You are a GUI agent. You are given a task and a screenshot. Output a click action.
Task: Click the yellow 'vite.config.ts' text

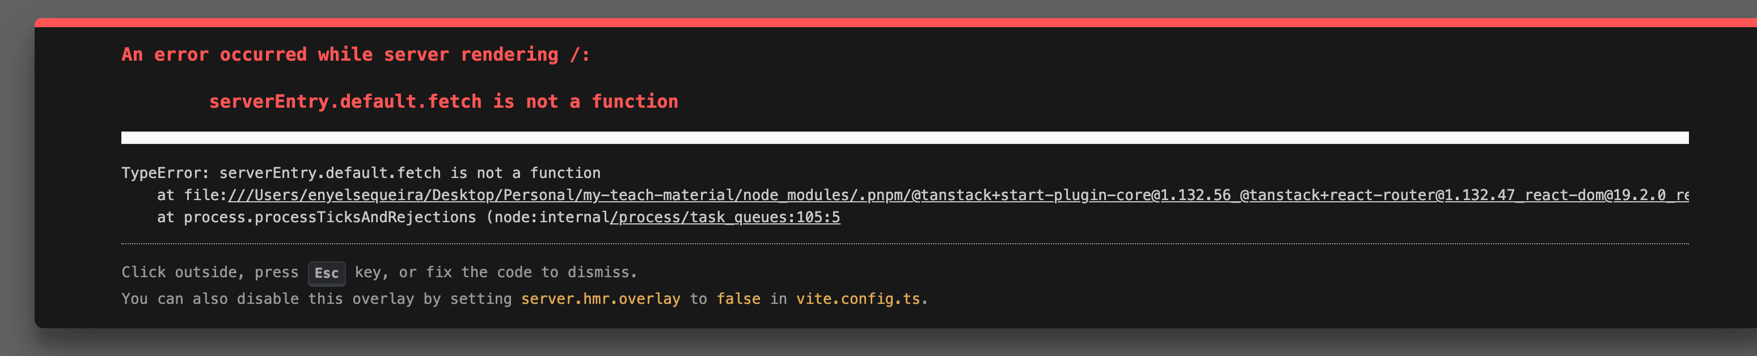tap(858, 299)
